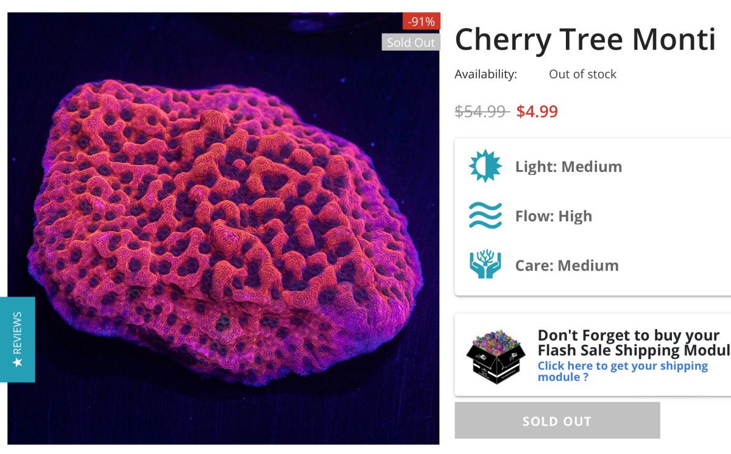The width and height of the screenshot is (731, 454).
Task: Click the Out of stock status text
Action: [x=582, y=74]
